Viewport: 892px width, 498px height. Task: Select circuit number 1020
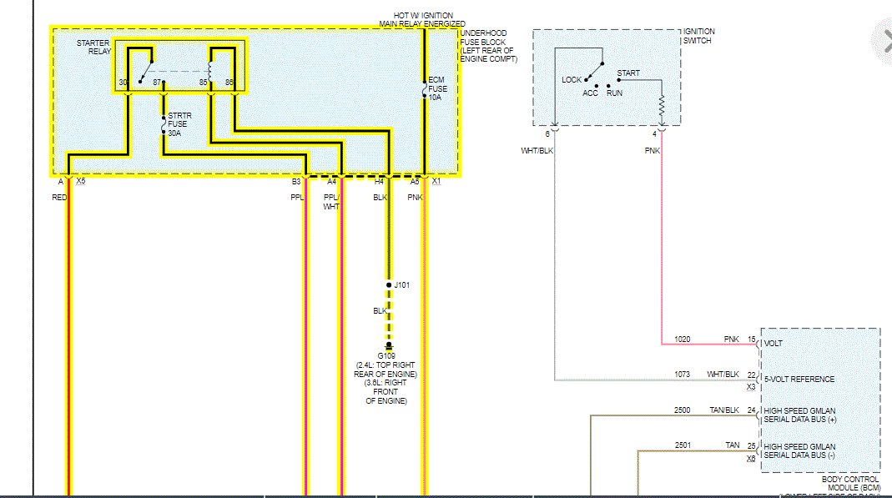(x=682, y=340)
